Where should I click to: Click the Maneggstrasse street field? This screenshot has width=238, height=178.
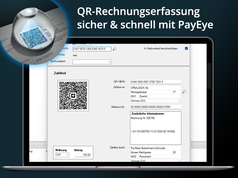tap(151, 92)
